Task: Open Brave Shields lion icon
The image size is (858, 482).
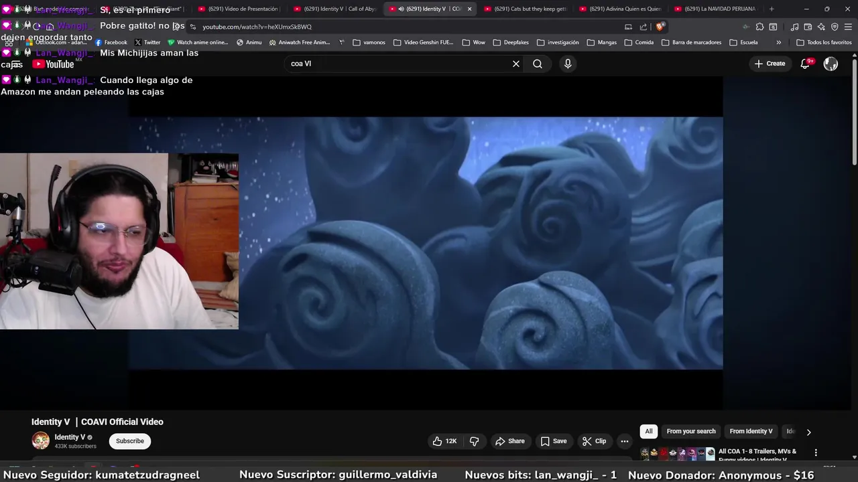Action: [660, 27]
